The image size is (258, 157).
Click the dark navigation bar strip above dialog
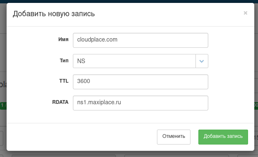pos(129,1)
